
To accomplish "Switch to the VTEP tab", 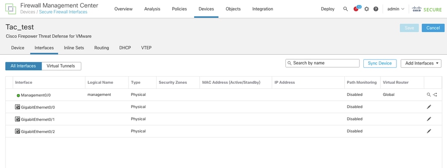I will coord(146,47).
